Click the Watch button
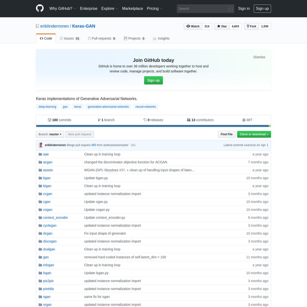The width and height of the screenshot is (307, 307). tap(193, 26)
